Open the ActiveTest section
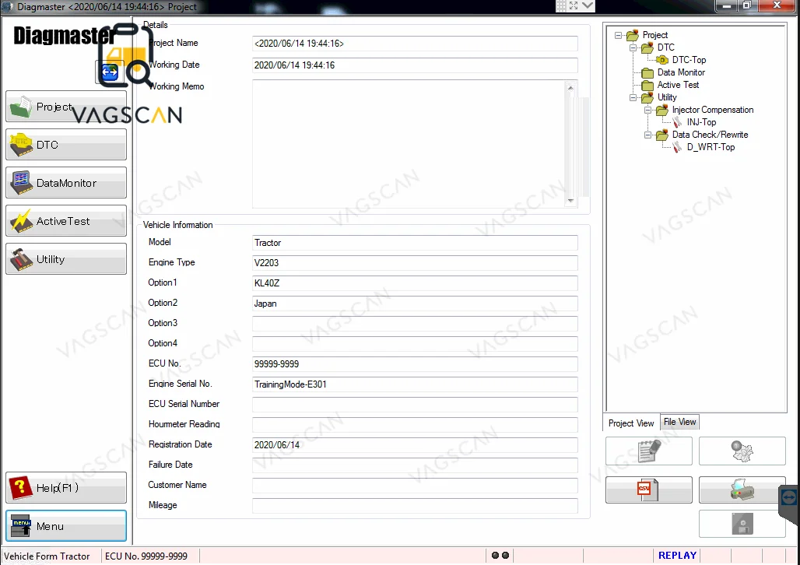This screenshot has width=800, height=565. coord(66,221)
